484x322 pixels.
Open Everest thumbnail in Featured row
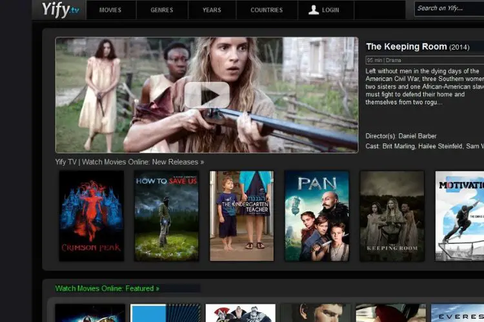point(458,313)
